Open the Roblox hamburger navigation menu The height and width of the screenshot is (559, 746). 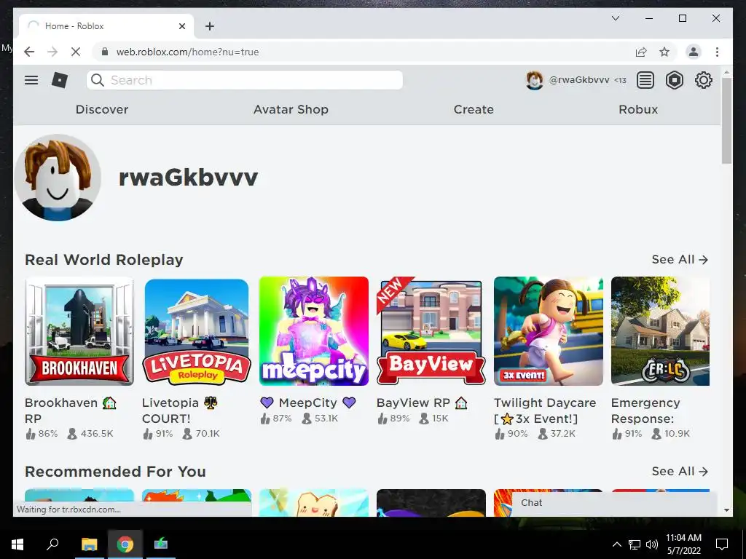(x=31, y=80)
